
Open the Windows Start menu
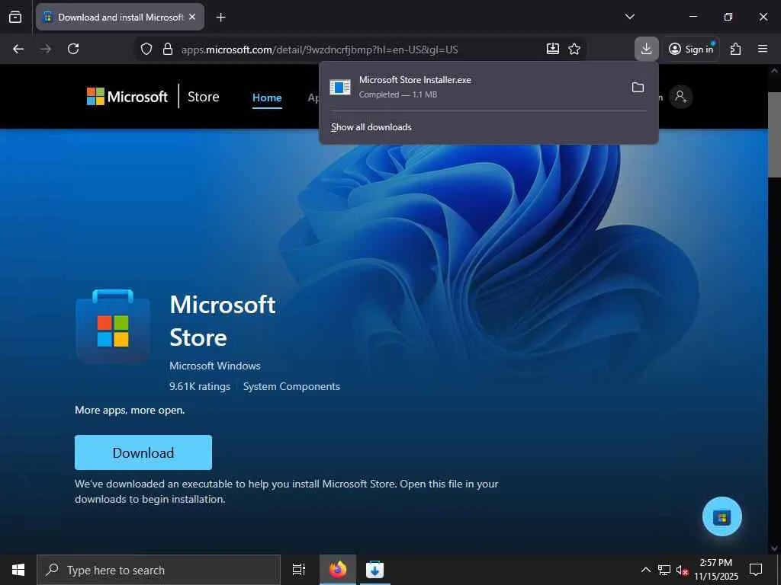pyautogui.click(x=18, y=570)
